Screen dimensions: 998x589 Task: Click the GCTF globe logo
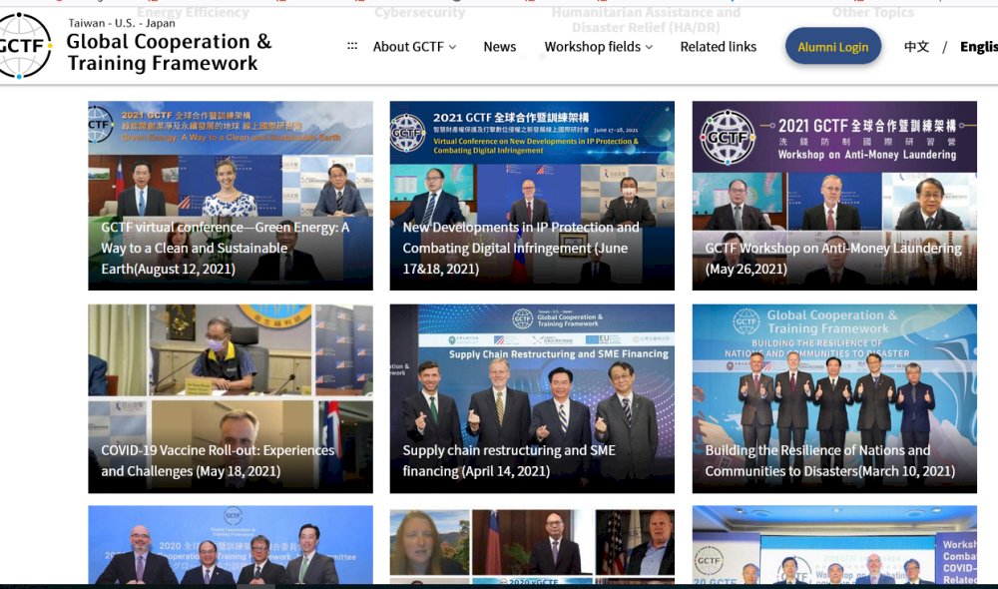[24, 46]
